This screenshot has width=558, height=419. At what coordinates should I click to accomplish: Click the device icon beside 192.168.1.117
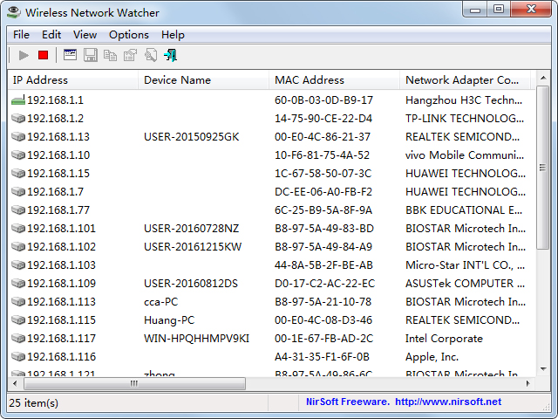(x=18, y=338)
